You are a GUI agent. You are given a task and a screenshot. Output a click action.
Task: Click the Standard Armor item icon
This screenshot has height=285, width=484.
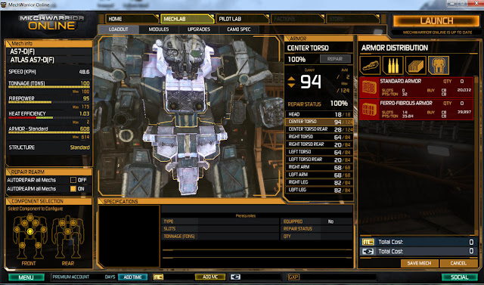(369, 88)
